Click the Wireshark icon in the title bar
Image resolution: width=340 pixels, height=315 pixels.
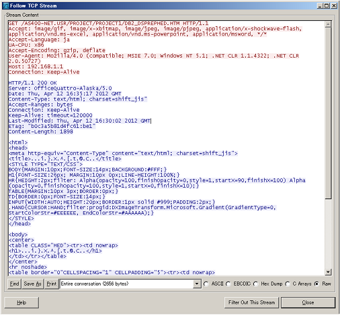[x=6, y=6]
